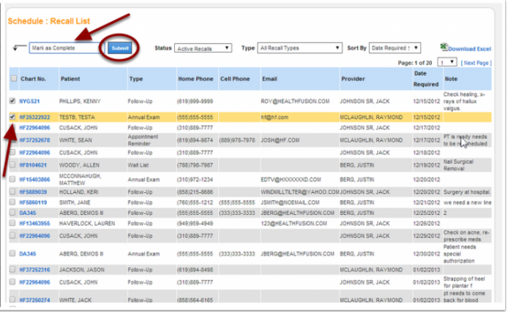Click the Date Required column header
This screenshot has height=312, width=508.
[423, 78]
